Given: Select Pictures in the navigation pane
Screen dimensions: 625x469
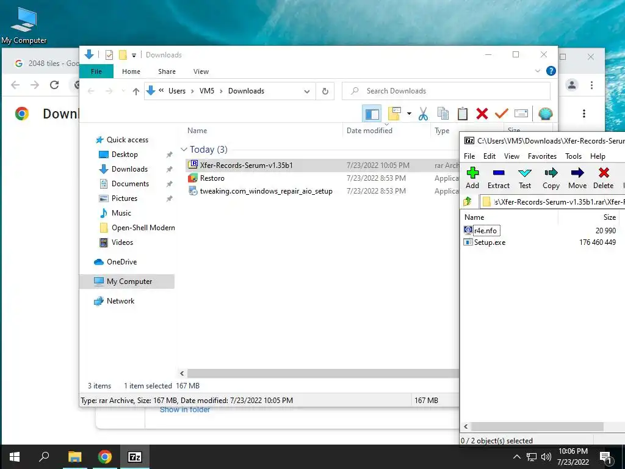Looking at the screenshot, I should pos(124,198).
